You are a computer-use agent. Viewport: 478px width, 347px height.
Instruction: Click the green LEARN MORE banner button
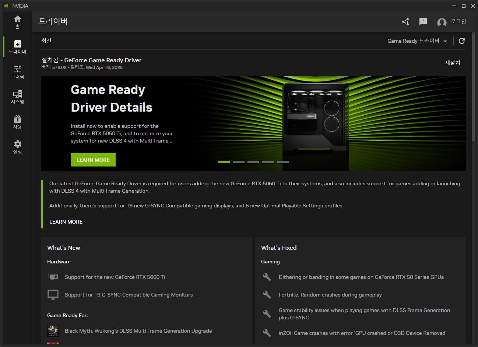[x=93, y=160]
